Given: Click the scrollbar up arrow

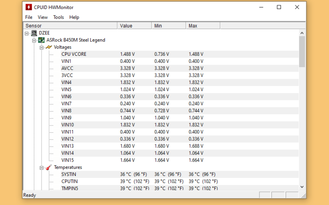Looking at the screenshot, I should (x=302, y=33).
